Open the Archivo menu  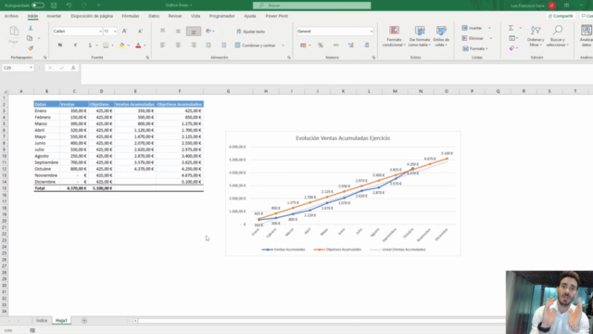(11, 16)
